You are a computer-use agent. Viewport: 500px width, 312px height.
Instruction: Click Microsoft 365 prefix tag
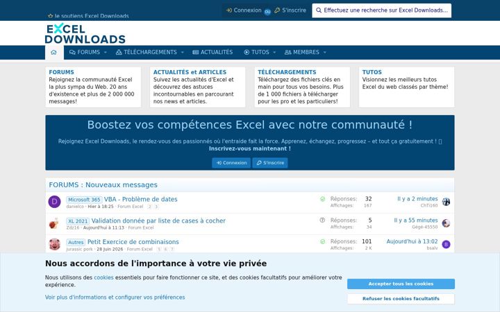tap(84, 200)
